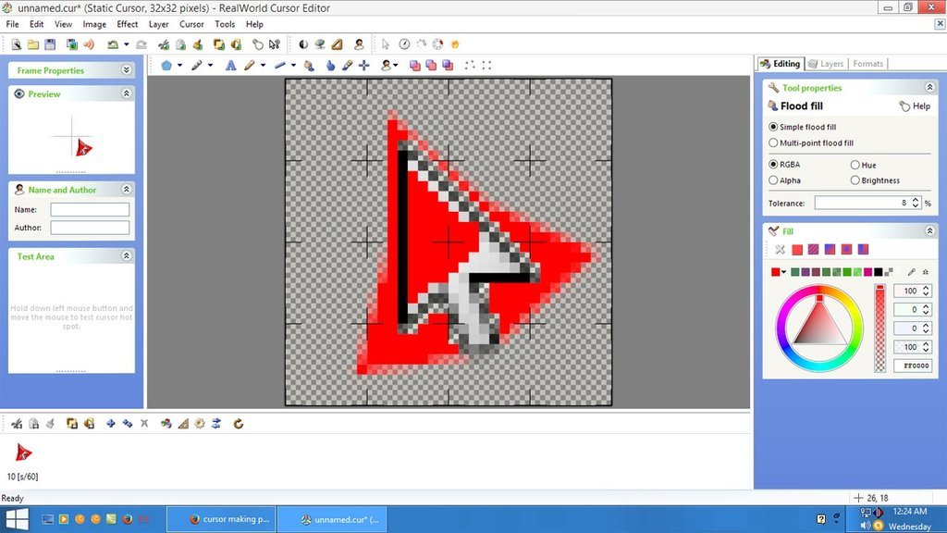Select the Flood fill tool
This screenshot has height=533, width=947.
click(310, 65)
